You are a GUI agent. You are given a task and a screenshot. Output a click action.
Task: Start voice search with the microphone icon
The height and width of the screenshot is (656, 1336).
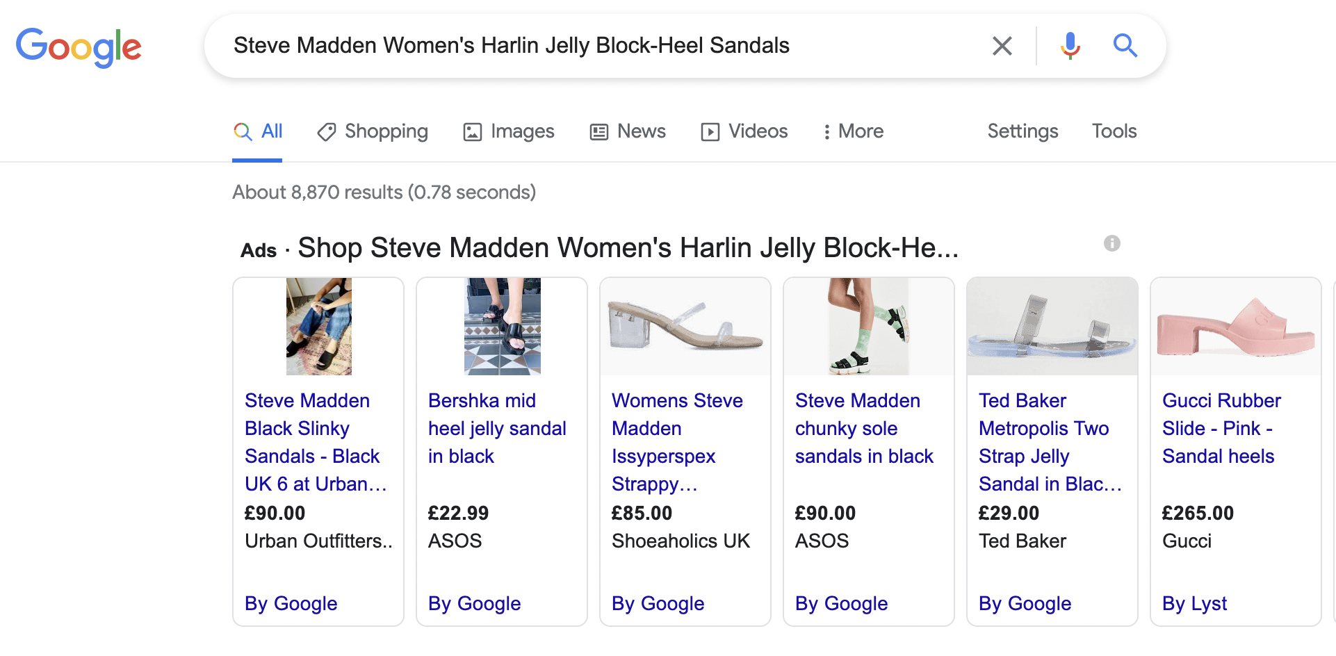click(1070, 46)
